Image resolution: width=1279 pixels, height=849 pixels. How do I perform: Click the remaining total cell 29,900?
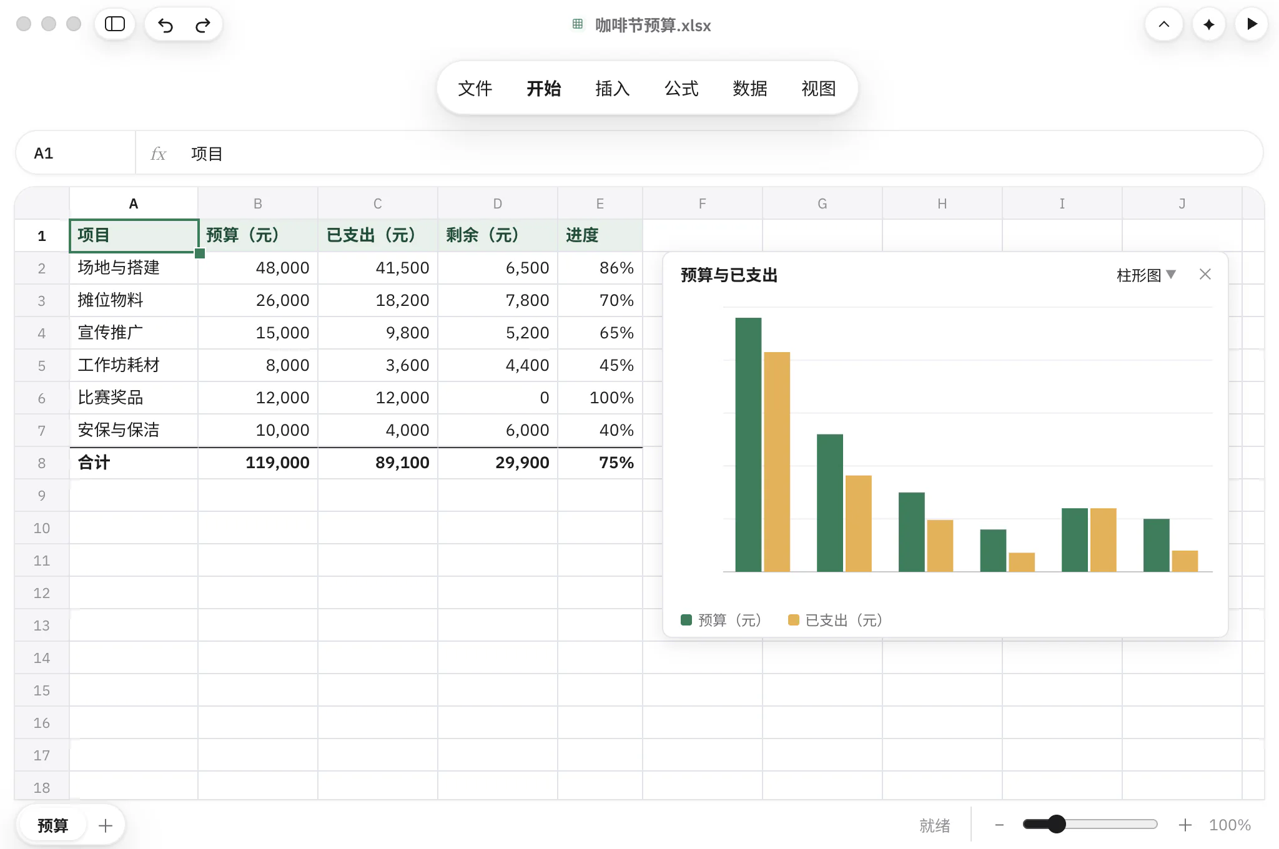click(x=498, y=463)
